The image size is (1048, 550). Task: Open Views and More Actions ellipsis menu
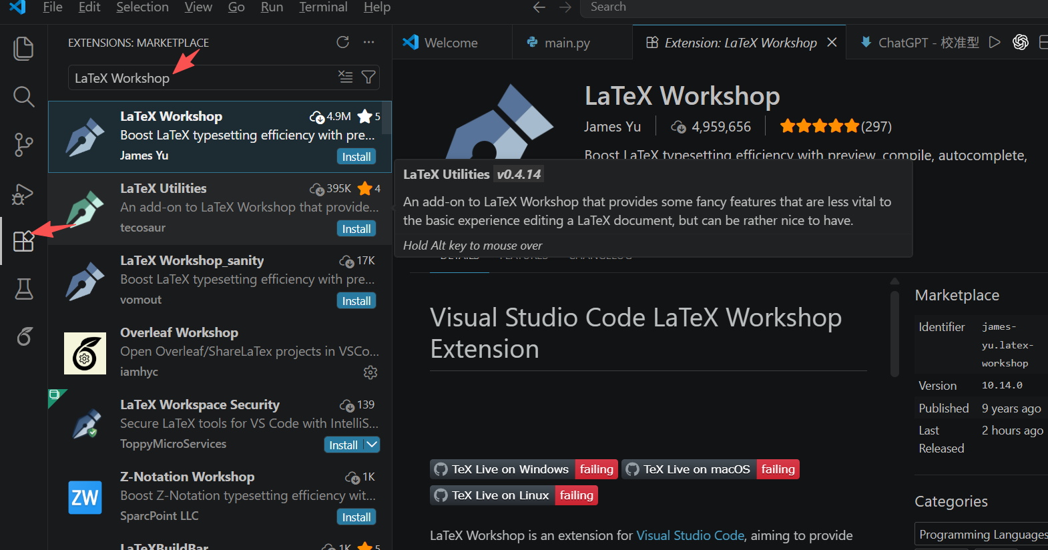pos(369,43)
